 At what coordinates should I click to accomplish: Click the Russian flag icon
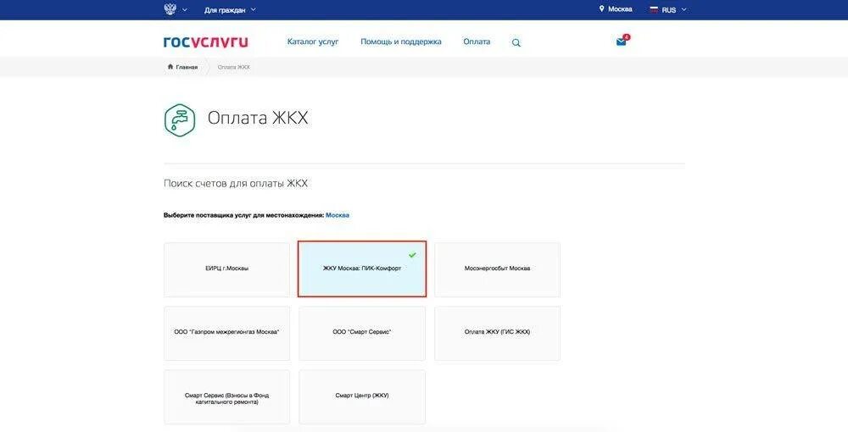pyautogui.click(x=653, y=9)
